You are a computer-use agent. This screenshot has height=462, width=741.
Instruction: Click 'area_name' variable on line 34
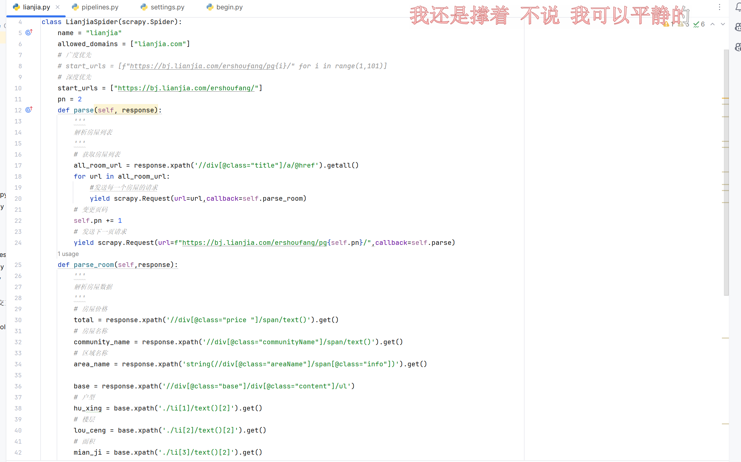(x=92, y=364)
